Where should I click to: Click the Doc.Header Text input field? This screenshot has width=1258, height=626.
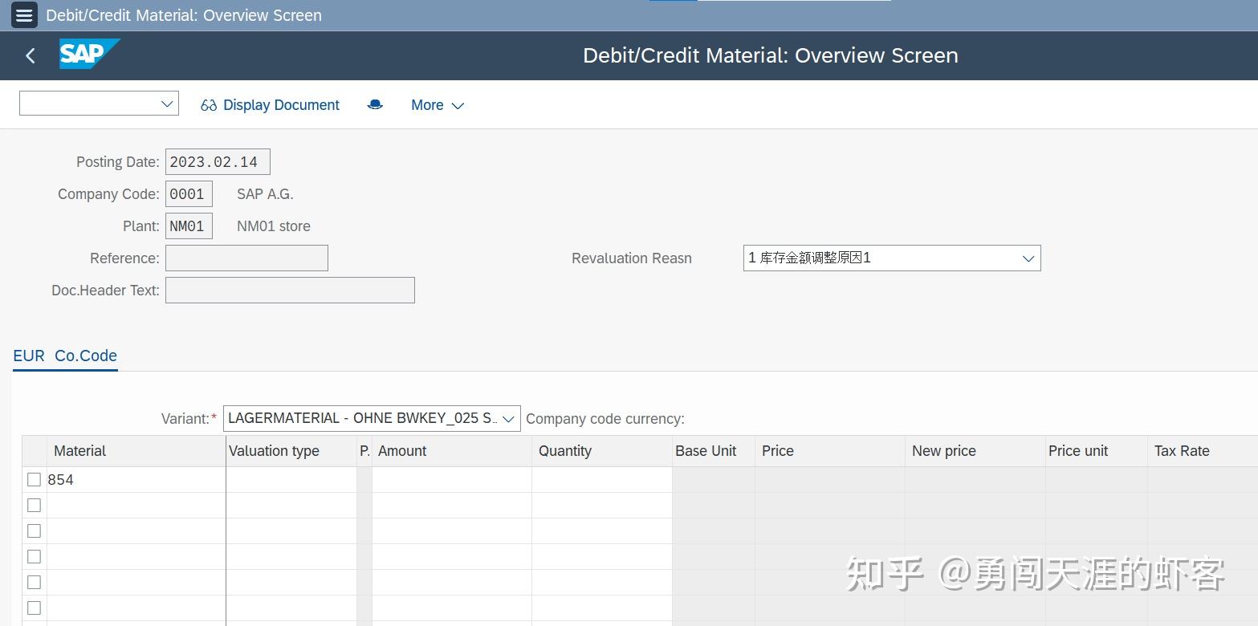click(x=290, y=291)
